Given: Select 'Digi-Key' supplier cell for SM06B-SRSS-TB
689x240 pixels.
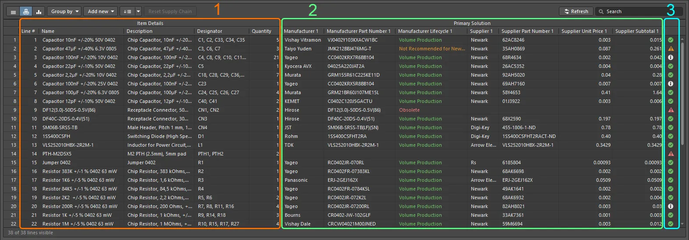Looking at the screenshot, I should pyautogui.click(x=484, y=127).
